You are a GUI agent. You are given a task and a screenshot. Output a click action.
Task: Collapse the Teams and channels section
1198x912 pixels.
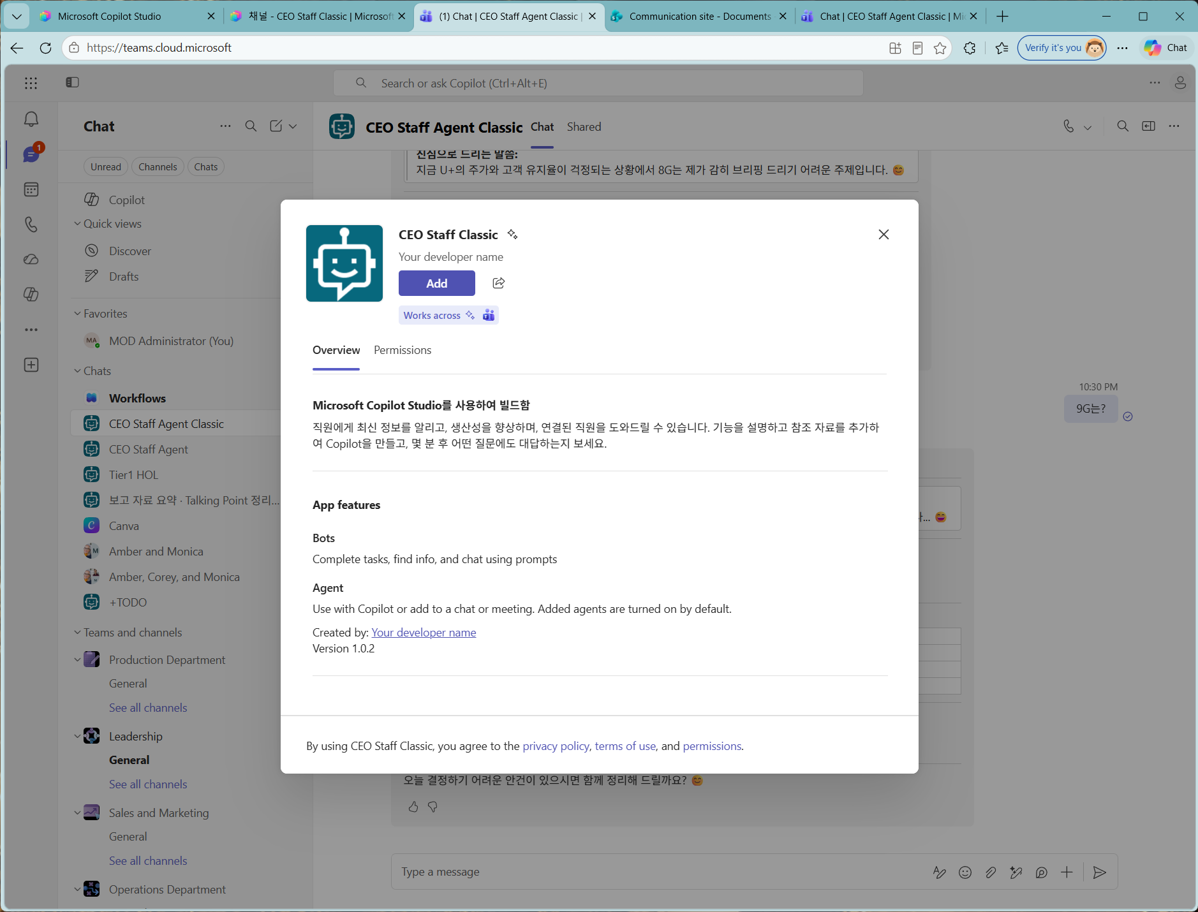point(77,633)
